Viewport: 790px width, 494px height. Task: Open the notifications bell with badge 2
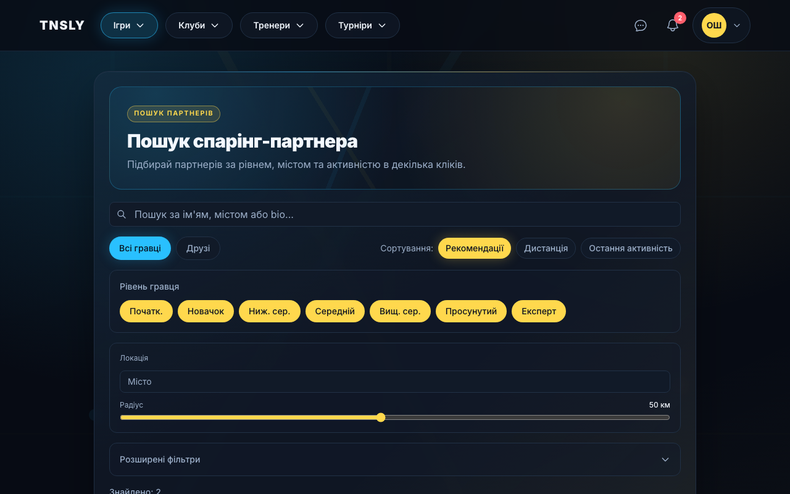click(672, 25)
